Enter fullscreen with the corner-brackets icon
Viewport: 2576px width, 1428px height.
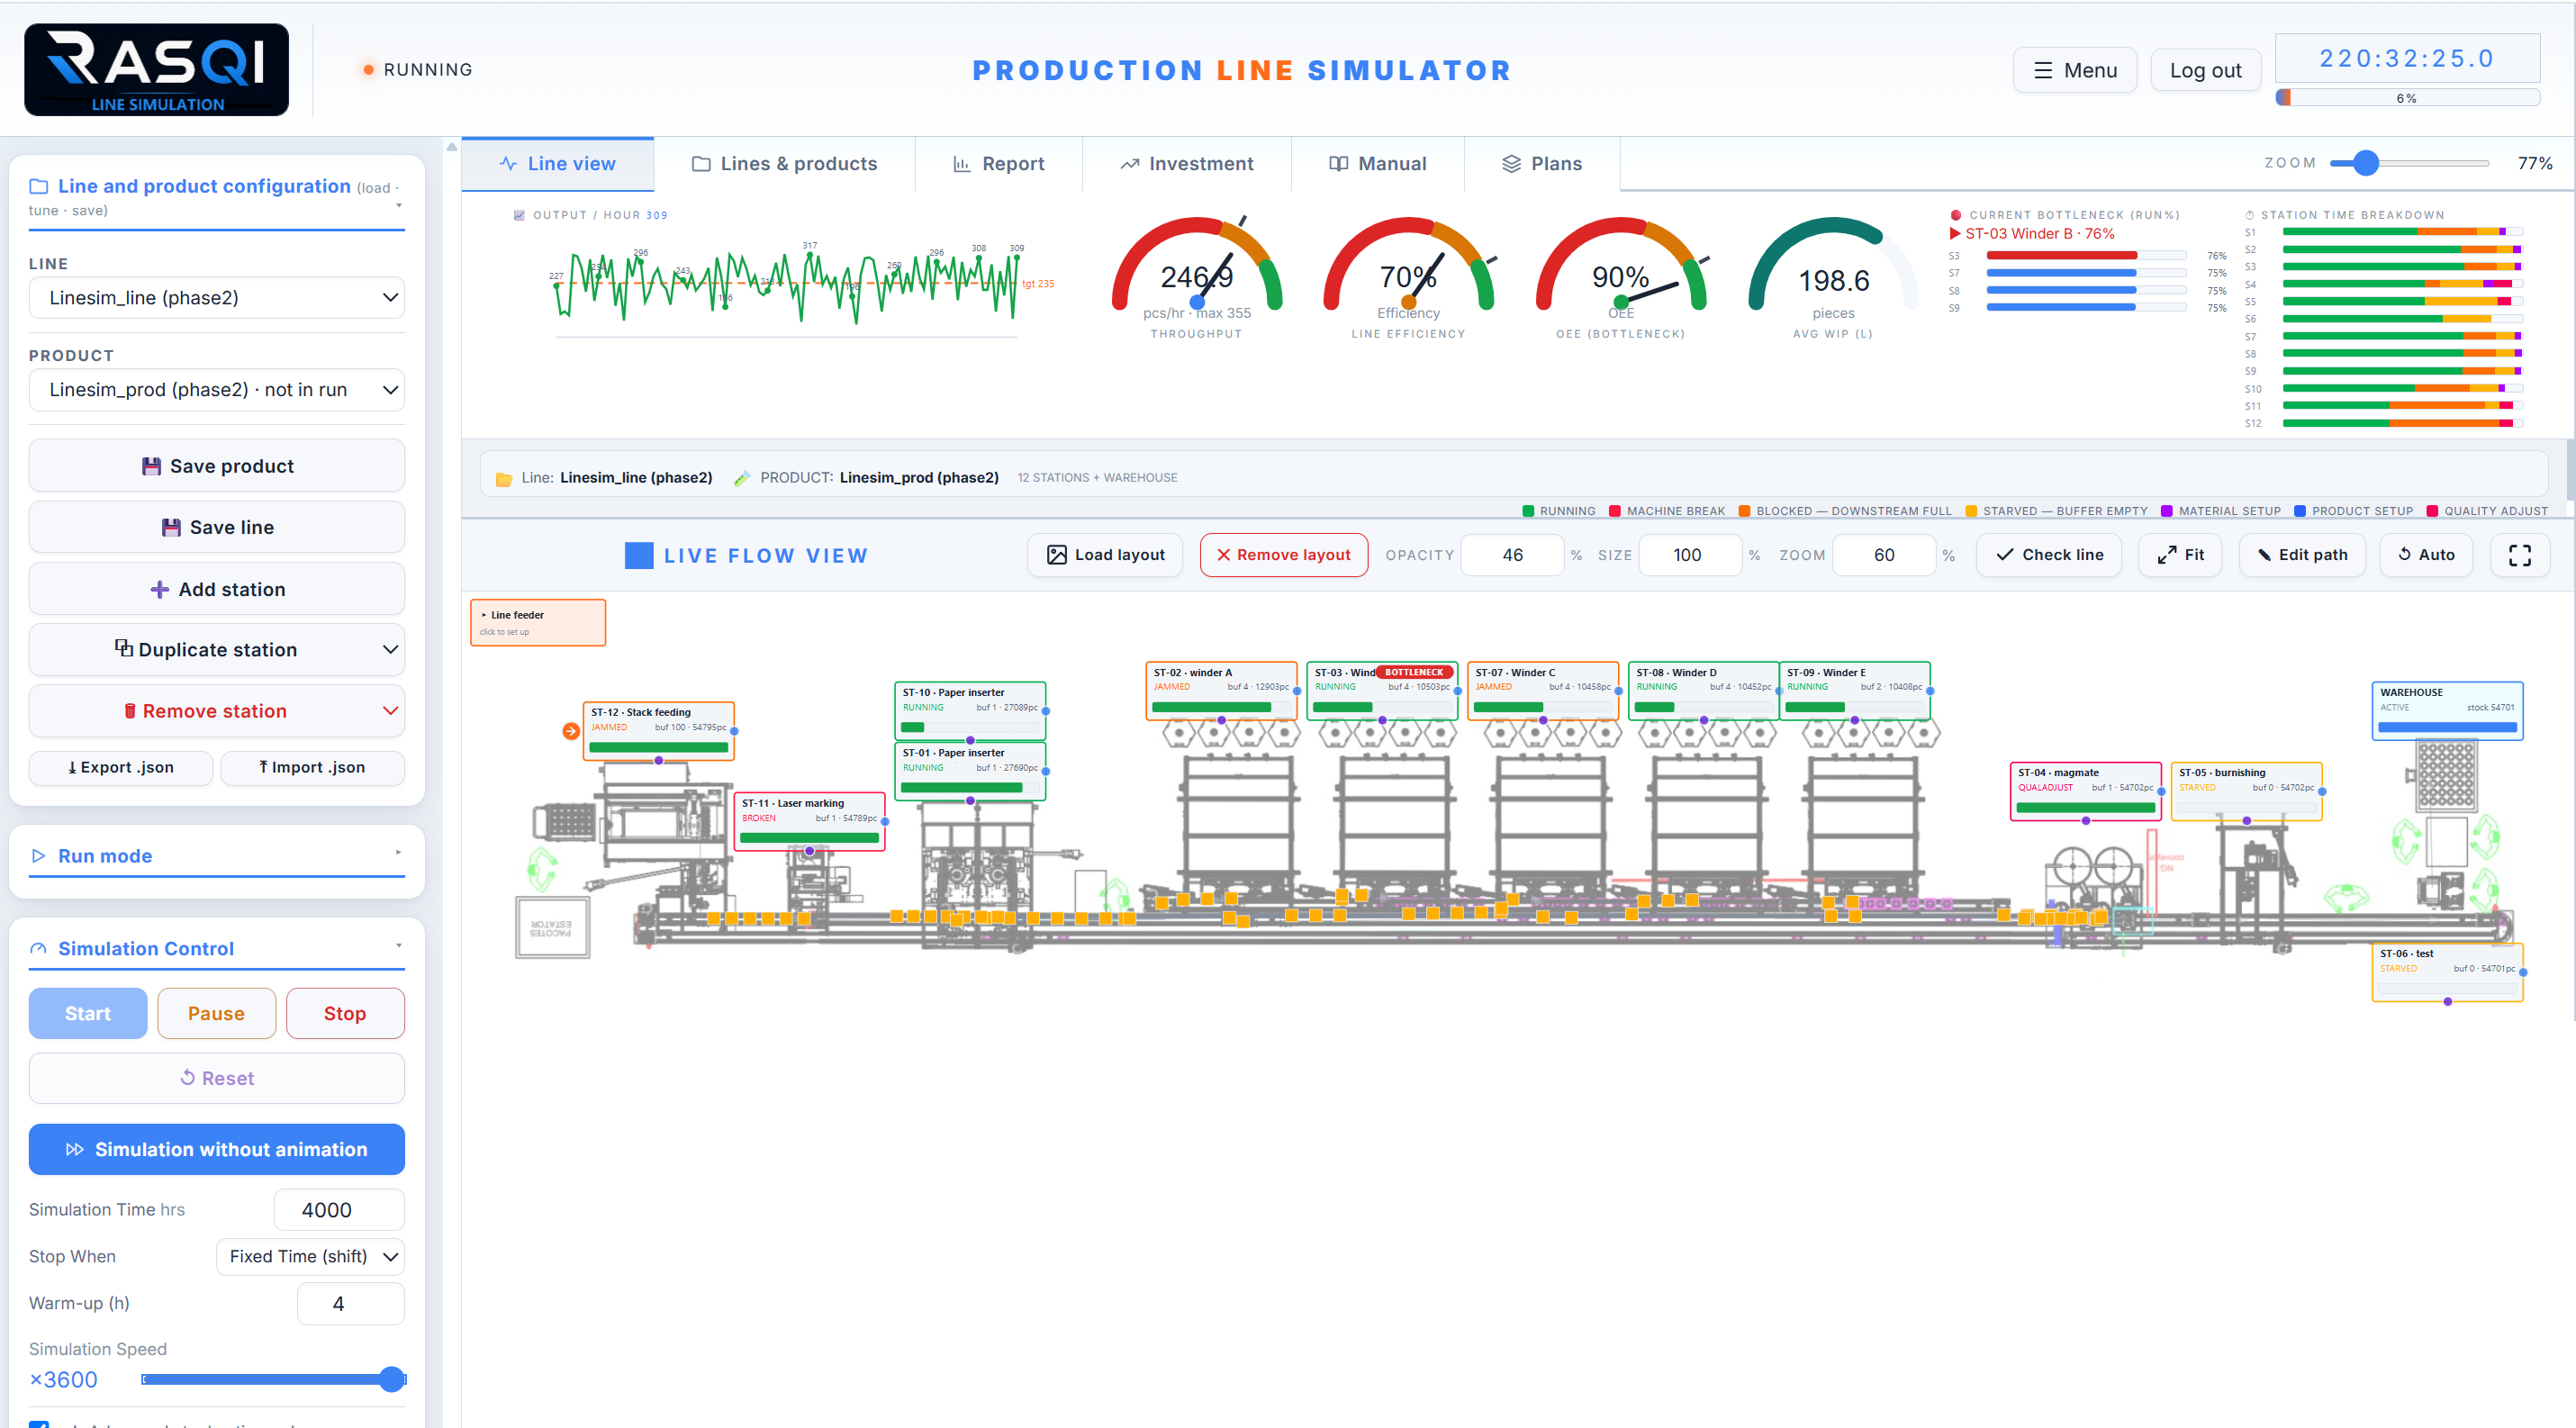coord(2519,555)
